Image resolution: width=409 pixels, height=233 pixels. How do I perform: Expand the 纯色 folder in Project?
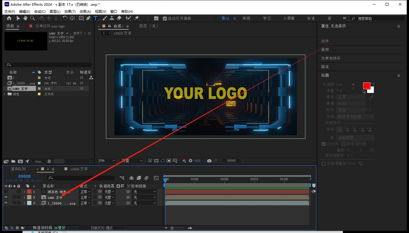click(x=4, y=94)
